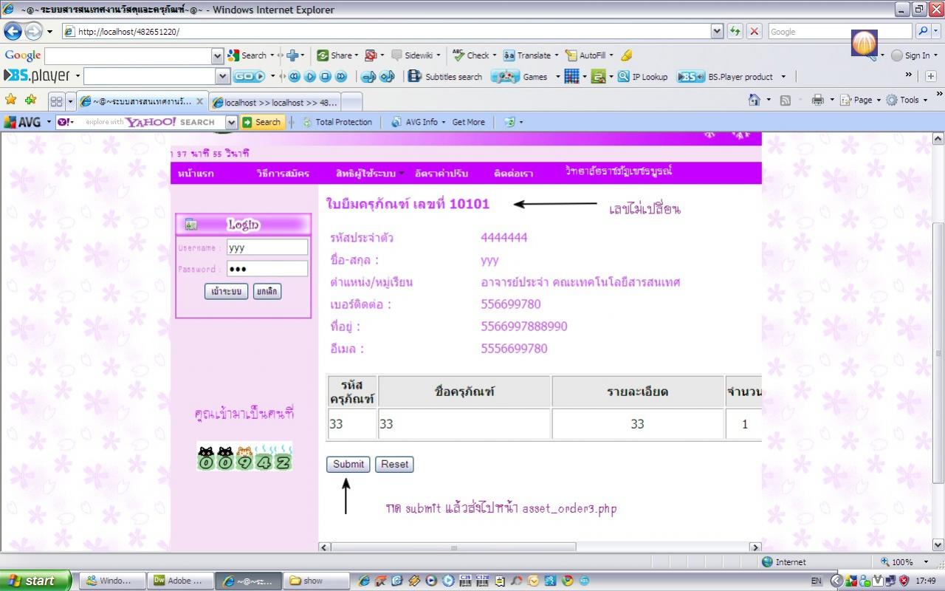Screen dimensions: 945x591
Task: Click the BS.Player rewind icon
Action: tap(295, 76)
